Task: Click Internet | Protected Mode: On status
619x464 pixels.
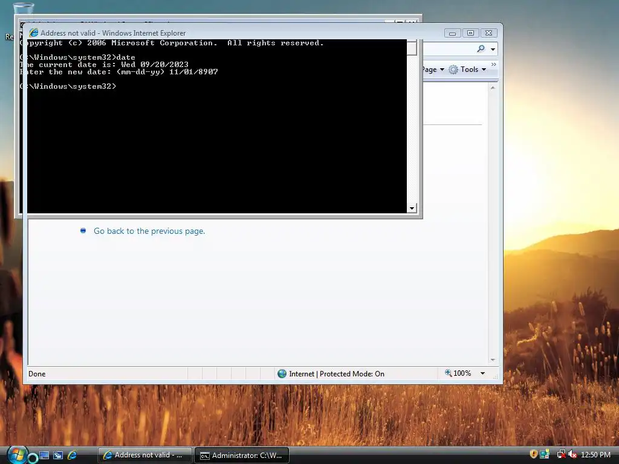Action: (336, 373)
